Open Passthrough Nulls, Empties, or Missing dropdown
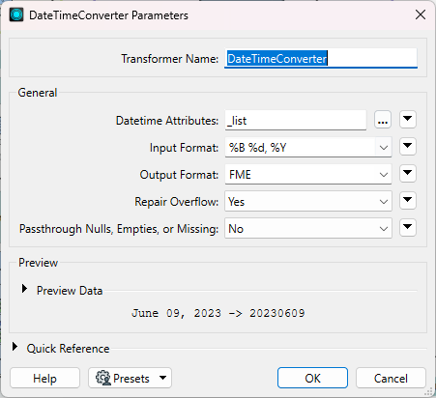 tap(308, 229)
